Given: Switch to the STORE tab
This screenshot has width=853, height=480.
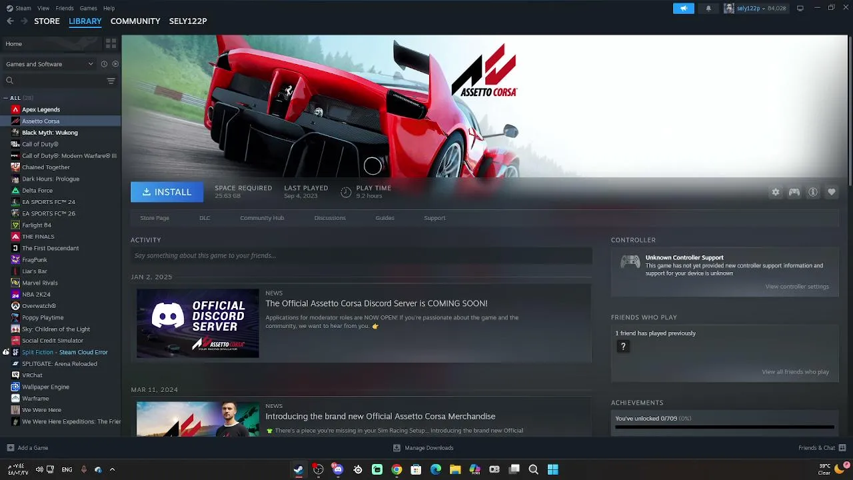Looking at the screenshot, I should point(47,21).
